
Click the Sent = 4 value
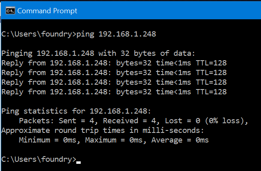(x=78, y=121)
